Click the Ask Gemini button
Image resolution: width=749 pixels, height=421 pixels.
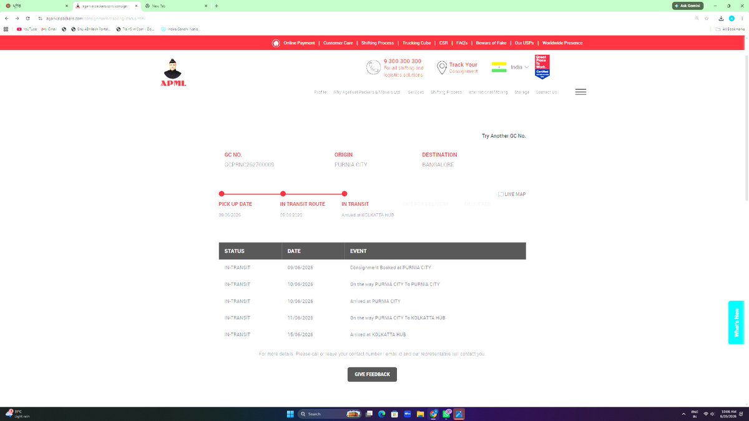(687, 6)
